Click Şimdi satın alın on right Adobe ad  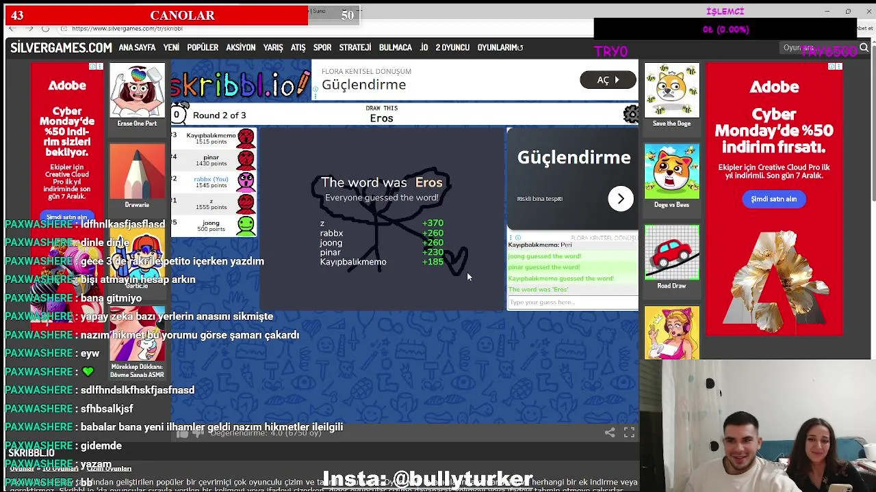point(774,199)
